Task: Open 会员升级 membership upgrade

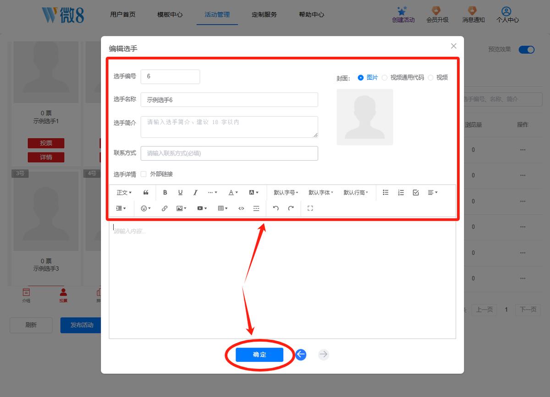Action: point(438,14)
